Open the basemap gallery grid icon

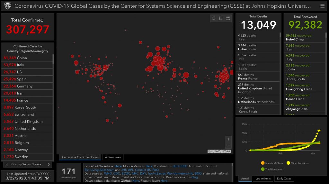pyautogui.click(x=228, y=18)
